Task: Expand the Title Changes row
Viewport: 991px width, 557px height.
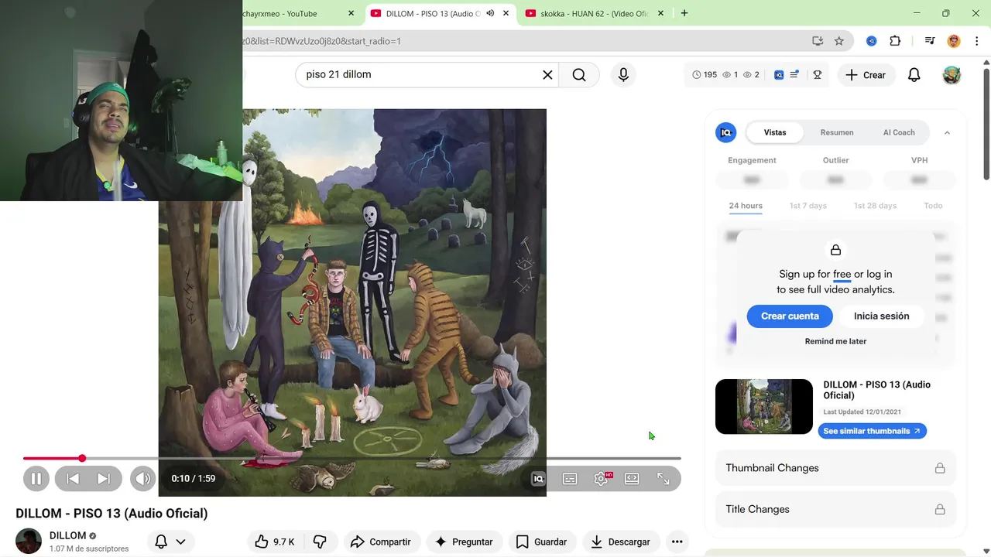Action: click(x=835, y=509)
